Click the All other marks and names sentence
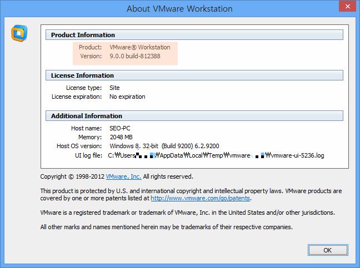Image resolution: width=360 pixels, height=268 pixels. [167, 227]
